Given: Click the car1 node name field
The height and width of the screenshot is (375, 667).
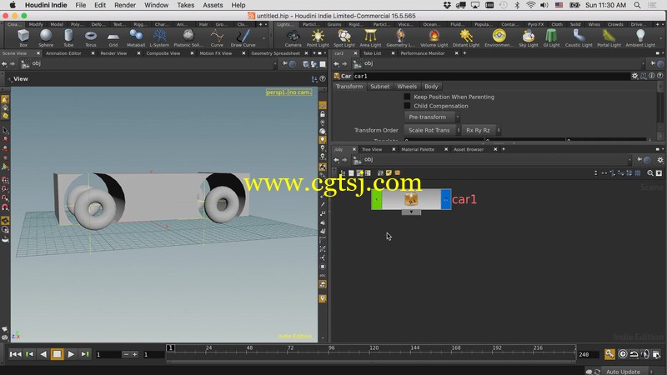Looking at the screenshot, I should click(x=490, y=76).
